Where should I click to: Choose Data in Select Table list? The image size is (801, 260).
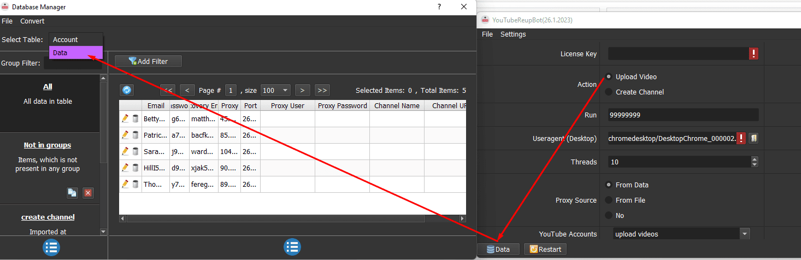[76, 52]
